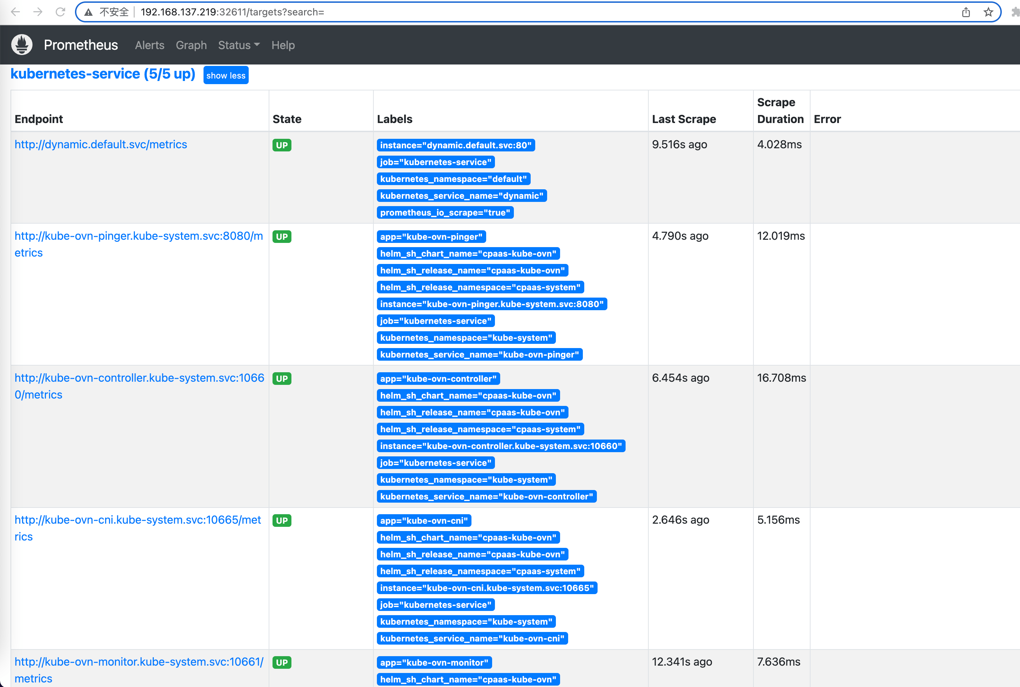1020x687 pixels.
Task: Click the not-secure warning triangle icon
Action: [88, 12]
